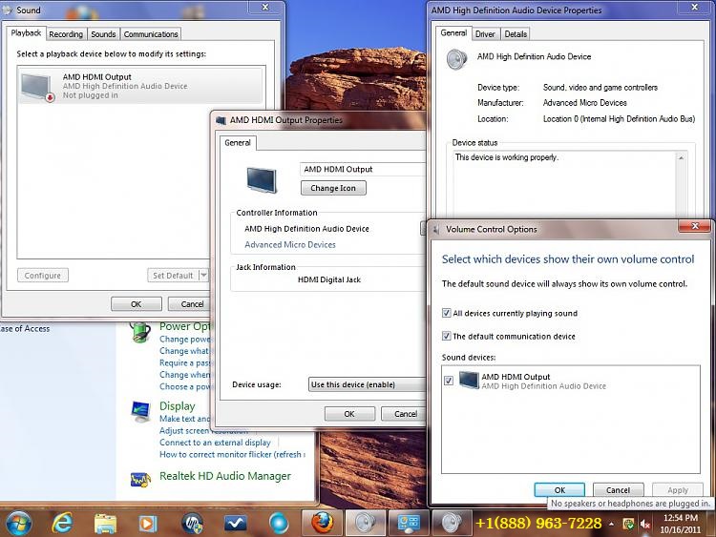Open the Realtek HD Audio Manager link
The width and height of the screenshot is (716, 537).
pos(224,476)
